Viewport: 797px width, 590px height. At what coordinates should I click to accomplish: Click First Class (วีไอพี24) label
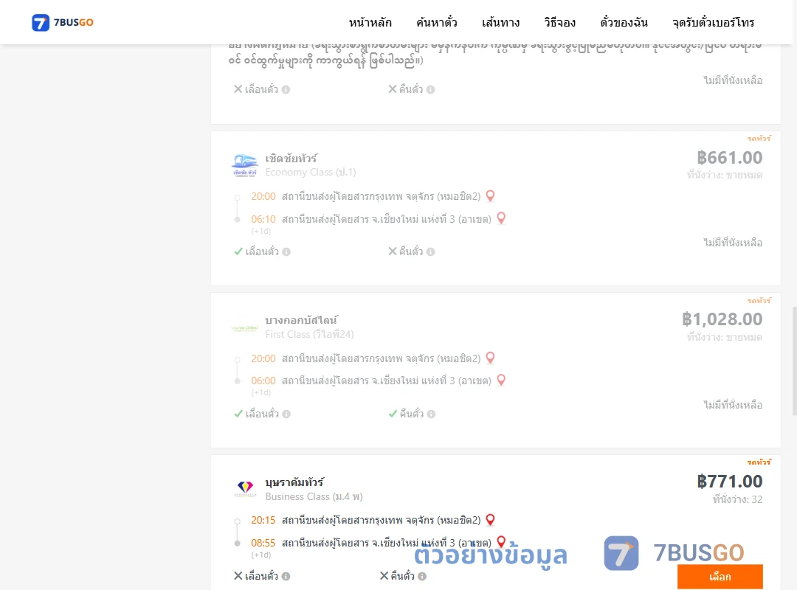(x=309, y=334)
